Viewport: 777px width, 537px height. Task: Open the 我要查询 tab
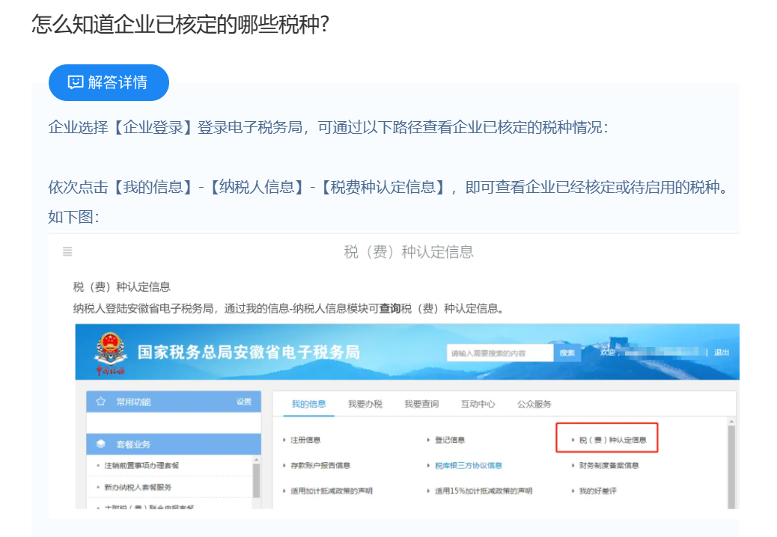[x=421, y=404]
